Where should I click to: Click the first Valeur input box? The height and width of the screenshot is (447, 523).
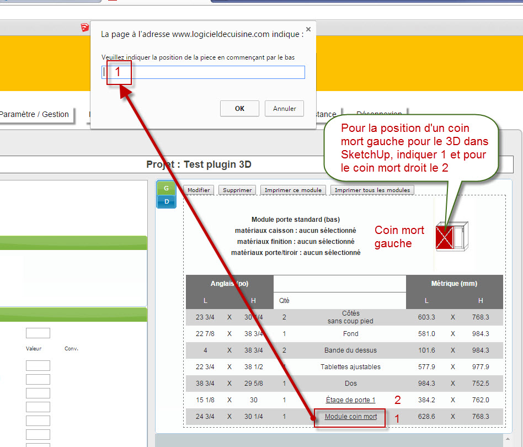[38, 366]
